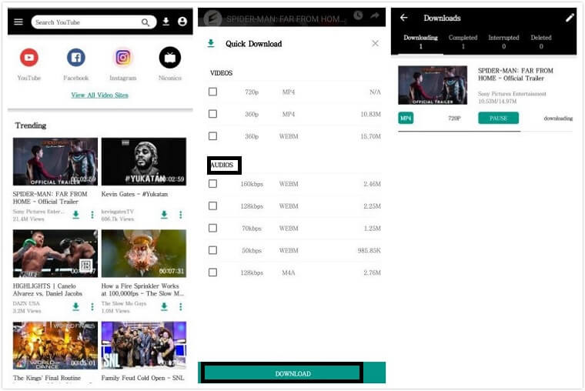Screen dimensions: 585x391
Task: Download the Spider-Man trailer via its green arrow
Action: pyautogui.click(x=75, y=215)
